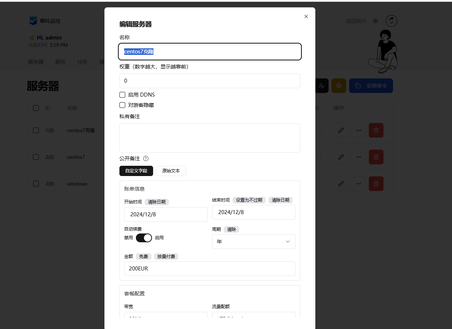The width and height of the screenshot is (452, 329).
Task: Click the help icon beside 公开备注
Action: [146, 158]
